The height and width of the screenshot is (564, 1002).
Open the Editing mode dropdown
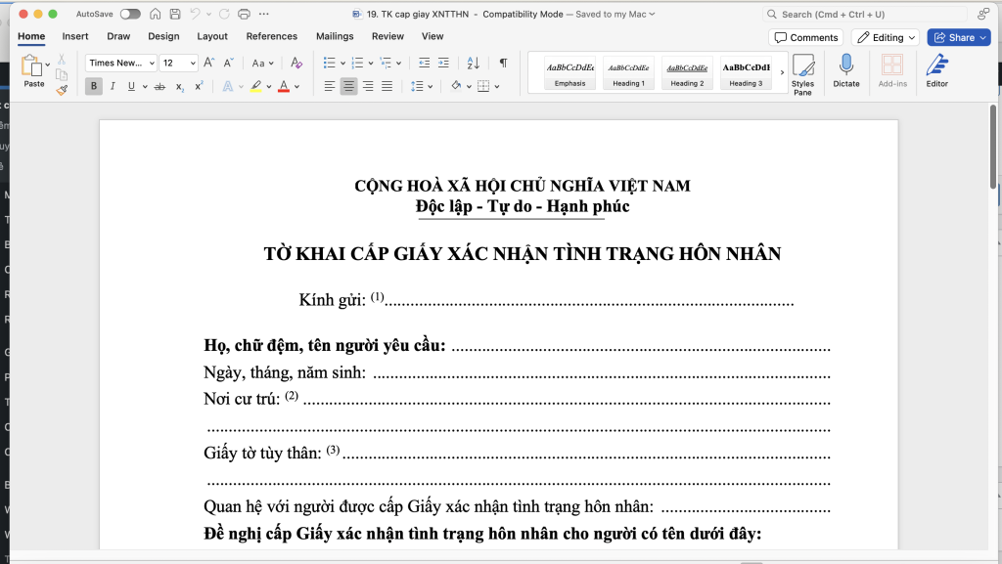pos(885,37)
